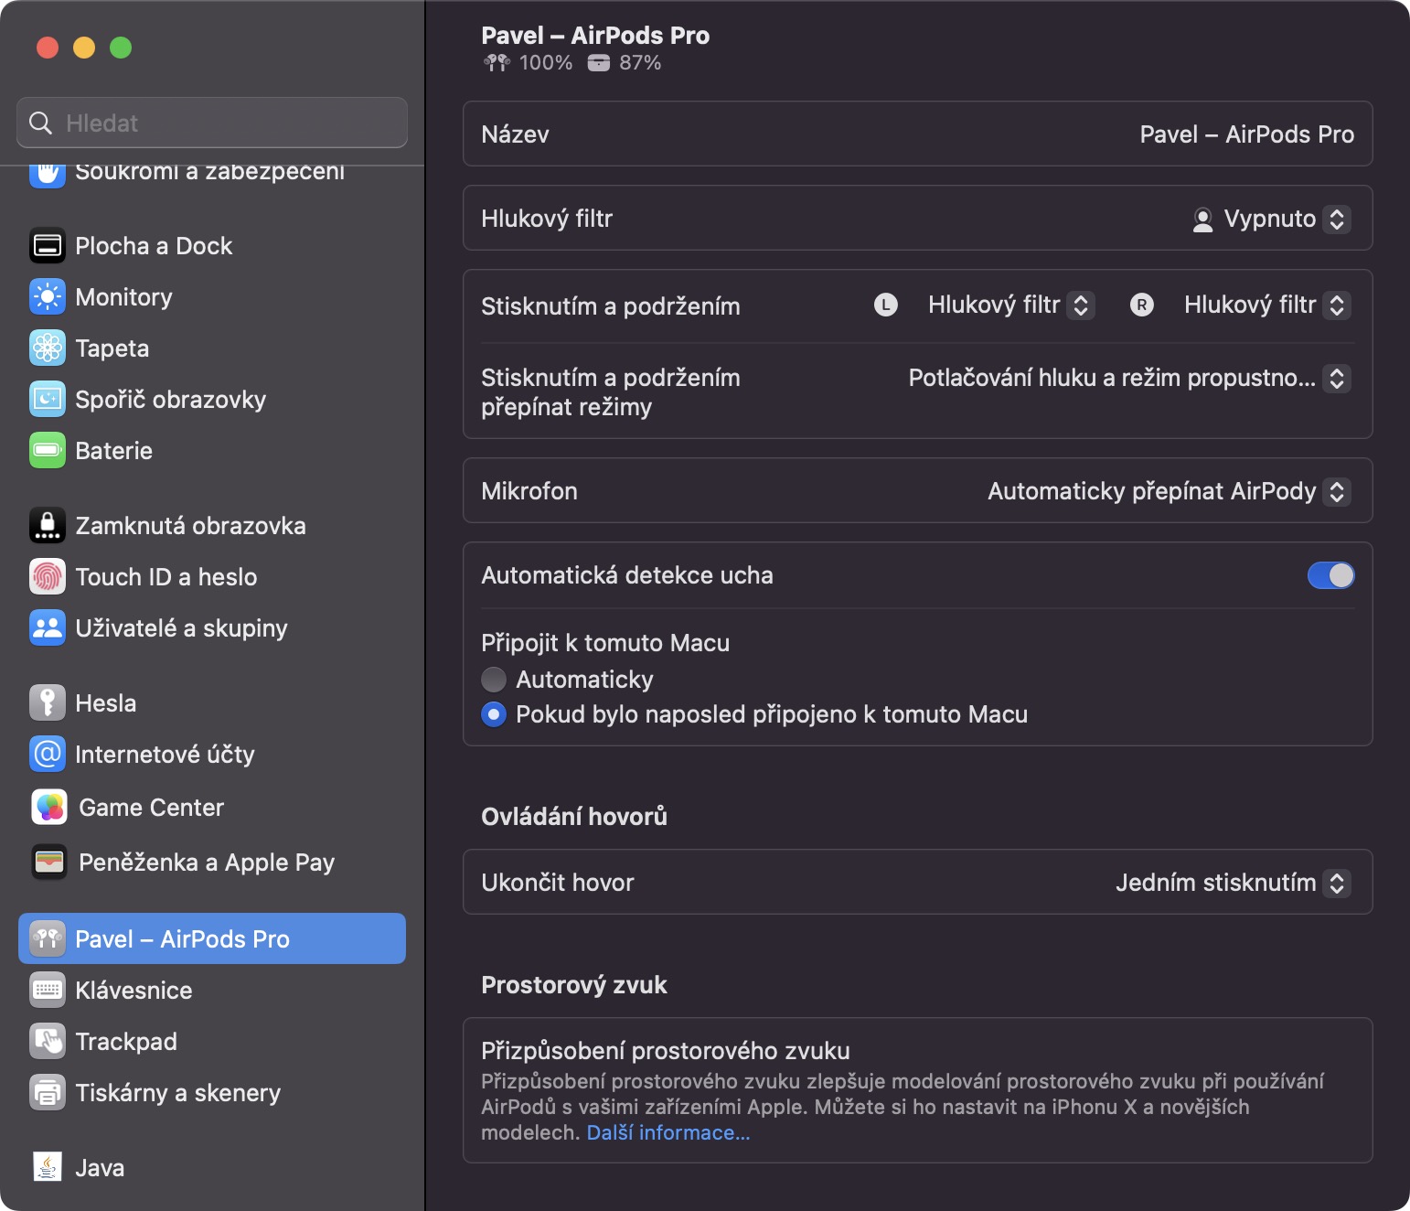Click the Java icon at sidebar bottom
This screenshot has width=1410, height=1211.
(x=48, y=1168)
